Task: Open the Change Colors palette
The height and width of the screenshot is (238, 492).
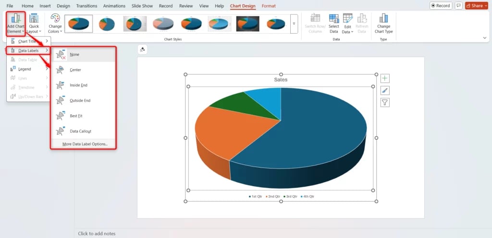Action: (55, 23)
